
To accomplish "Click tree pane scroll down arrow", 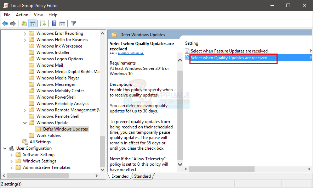I will click(x=102, y=170).
